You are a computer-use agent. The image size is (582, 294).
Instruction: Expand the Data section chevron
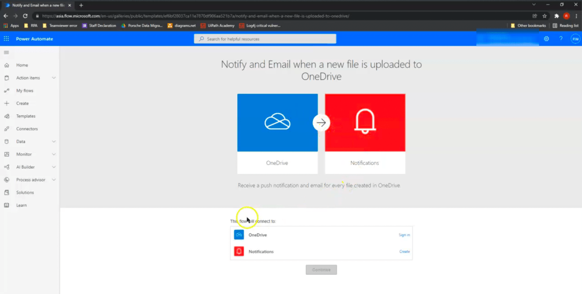54,141
